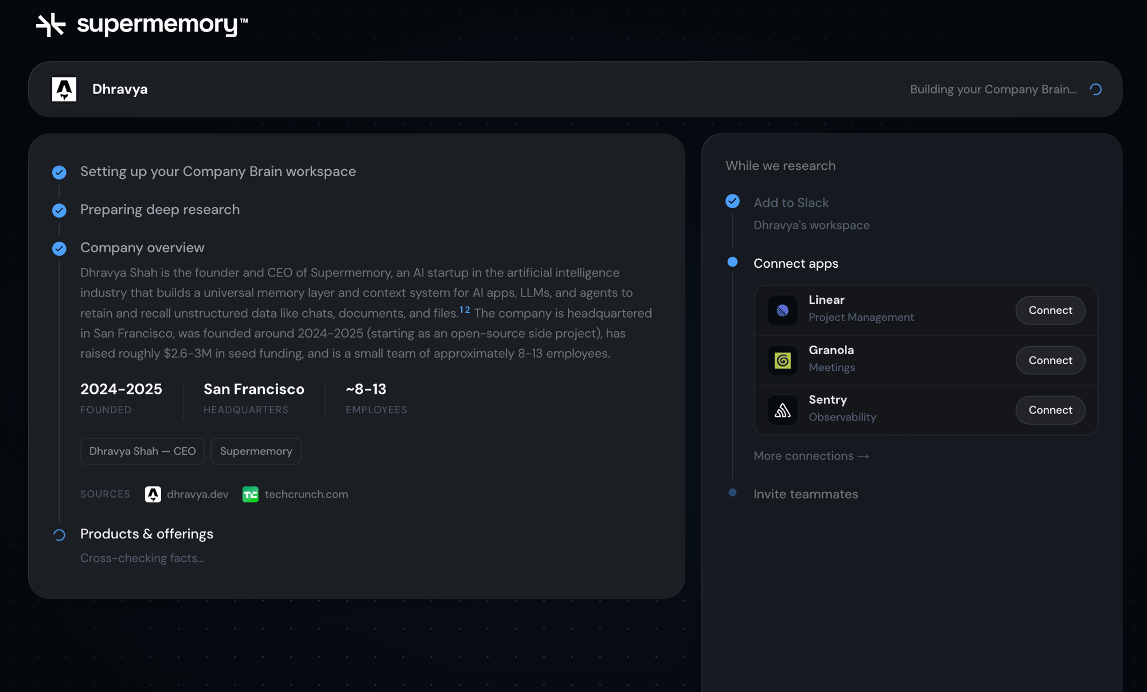
Task: Open the Add to Slack step
Action: pyautogui.click(x=791, y=202)
